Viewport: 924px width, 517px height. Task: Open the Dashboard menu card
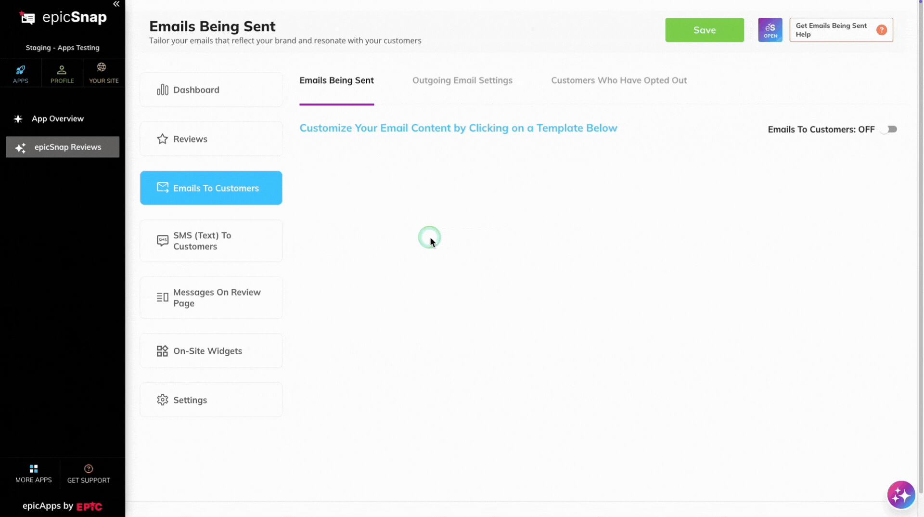211,90
